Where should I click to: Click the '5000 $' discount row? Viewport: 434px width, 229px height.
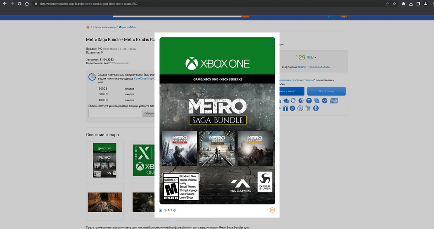117,89
